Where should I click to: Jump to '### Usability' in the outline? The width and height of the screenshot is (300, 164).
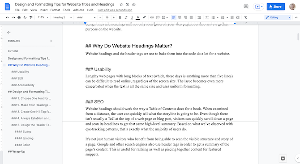click(x=20, y=72)
